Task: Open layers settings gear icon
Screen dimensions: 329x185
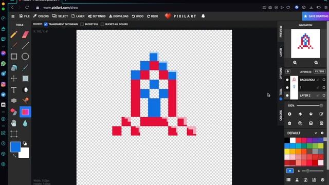Action: [x=288, y=71]
